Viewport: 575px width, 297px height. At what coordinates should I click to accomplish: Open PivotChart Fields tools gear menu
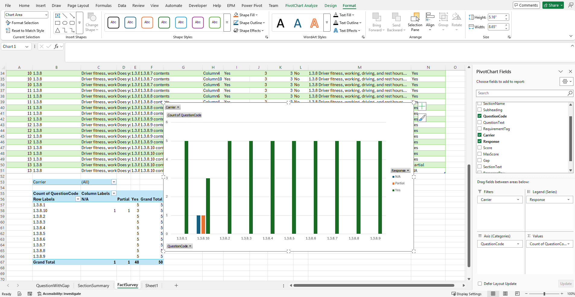[567, 81]
